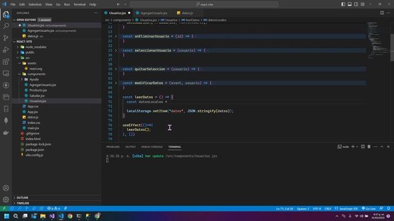The image size is (394, 221).
Task: Open the Windows Start button
Action: pos(7,216)
